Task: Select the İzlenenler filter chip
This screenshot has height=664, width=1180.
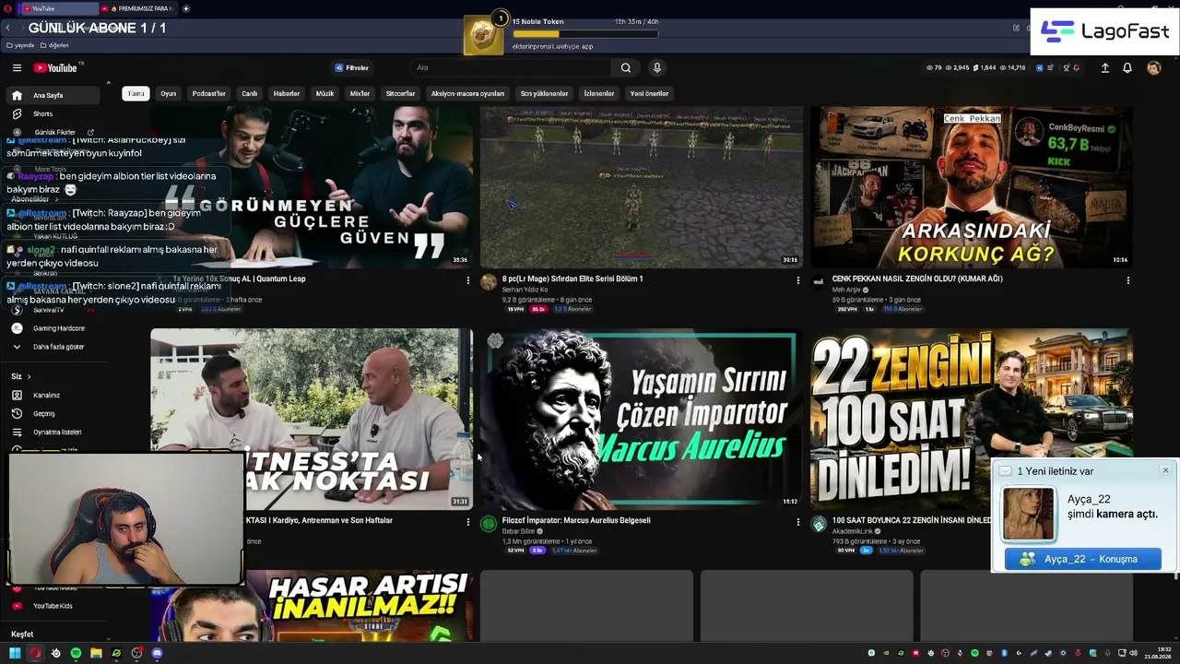Action: click(599, 93)
